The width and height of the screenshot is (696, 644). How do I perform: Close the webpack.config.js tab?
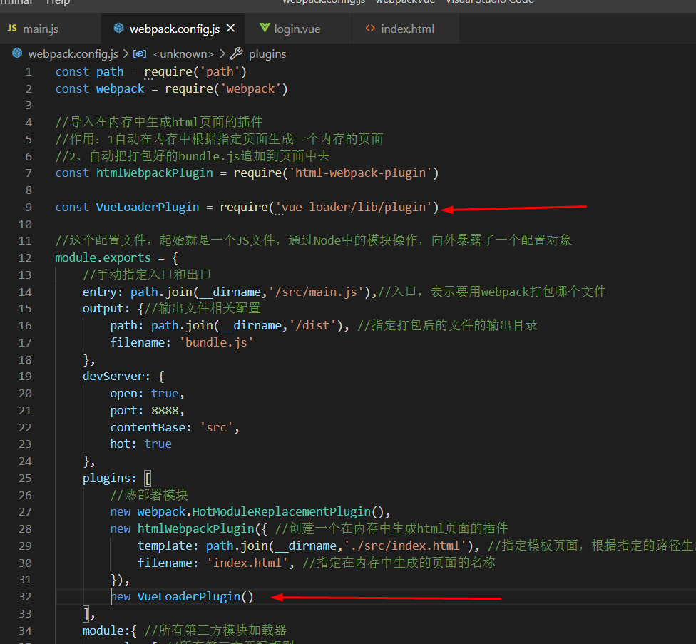230,29
